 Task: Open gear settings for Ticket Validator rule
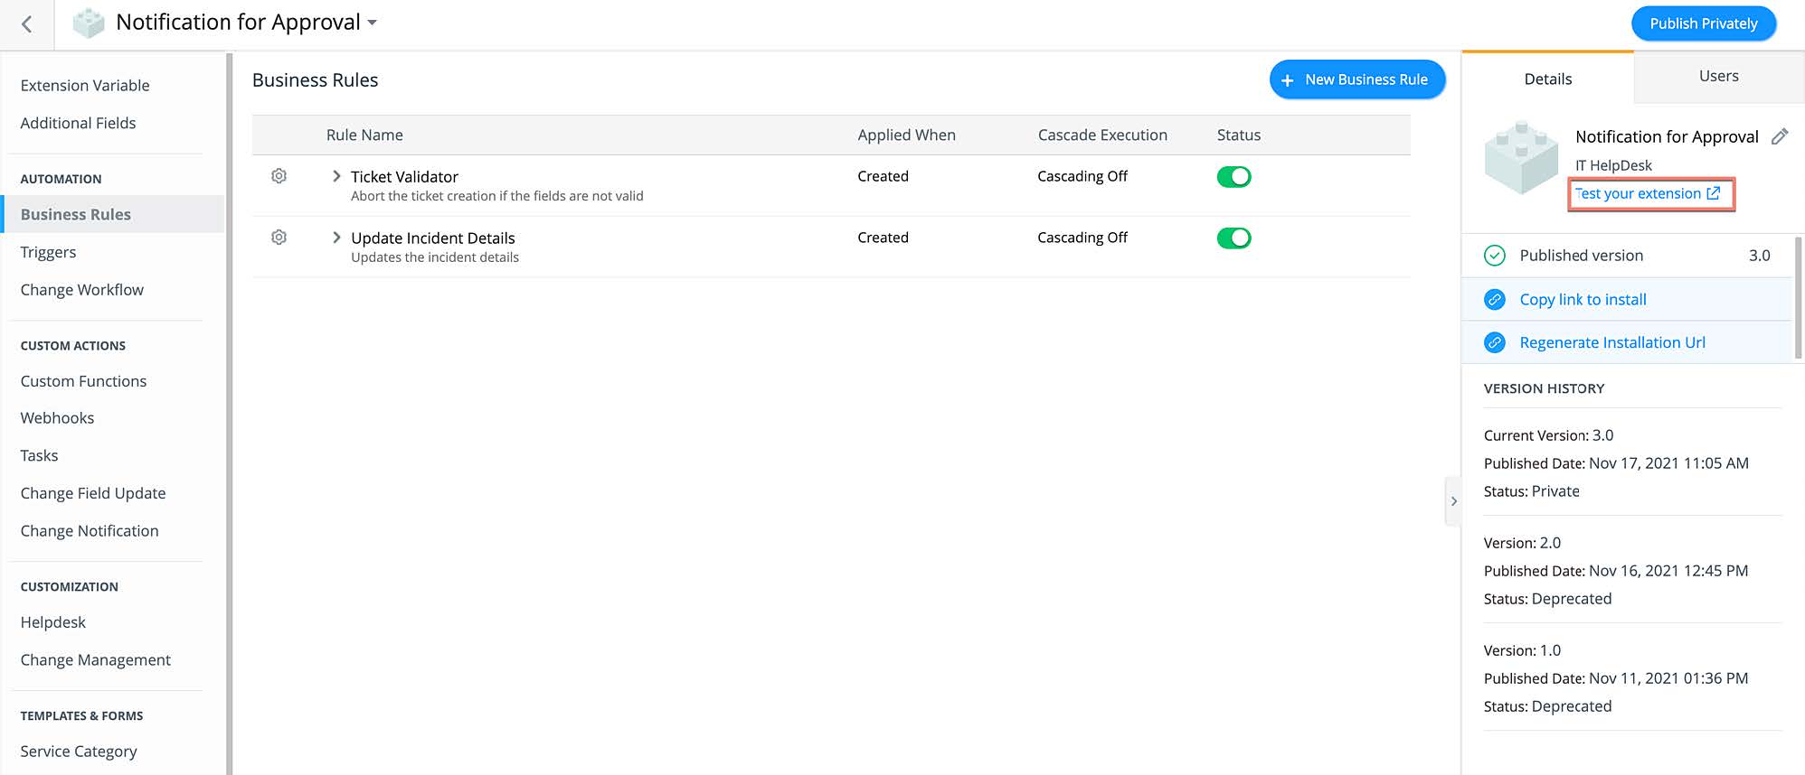coord(279,176)
